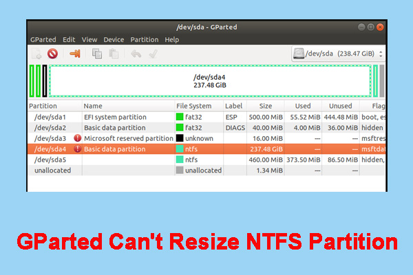Click the 444.48 MiB unused value
Screen dimensions: 413x275
(x=341, y=117)
